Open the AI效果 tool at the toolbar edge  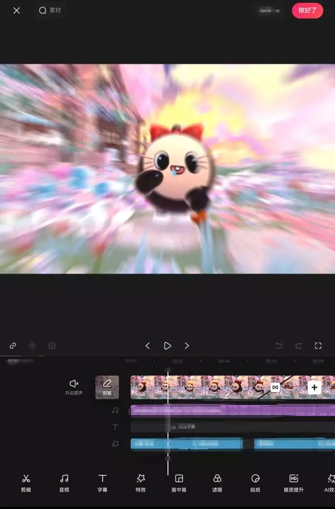[329, 483]
